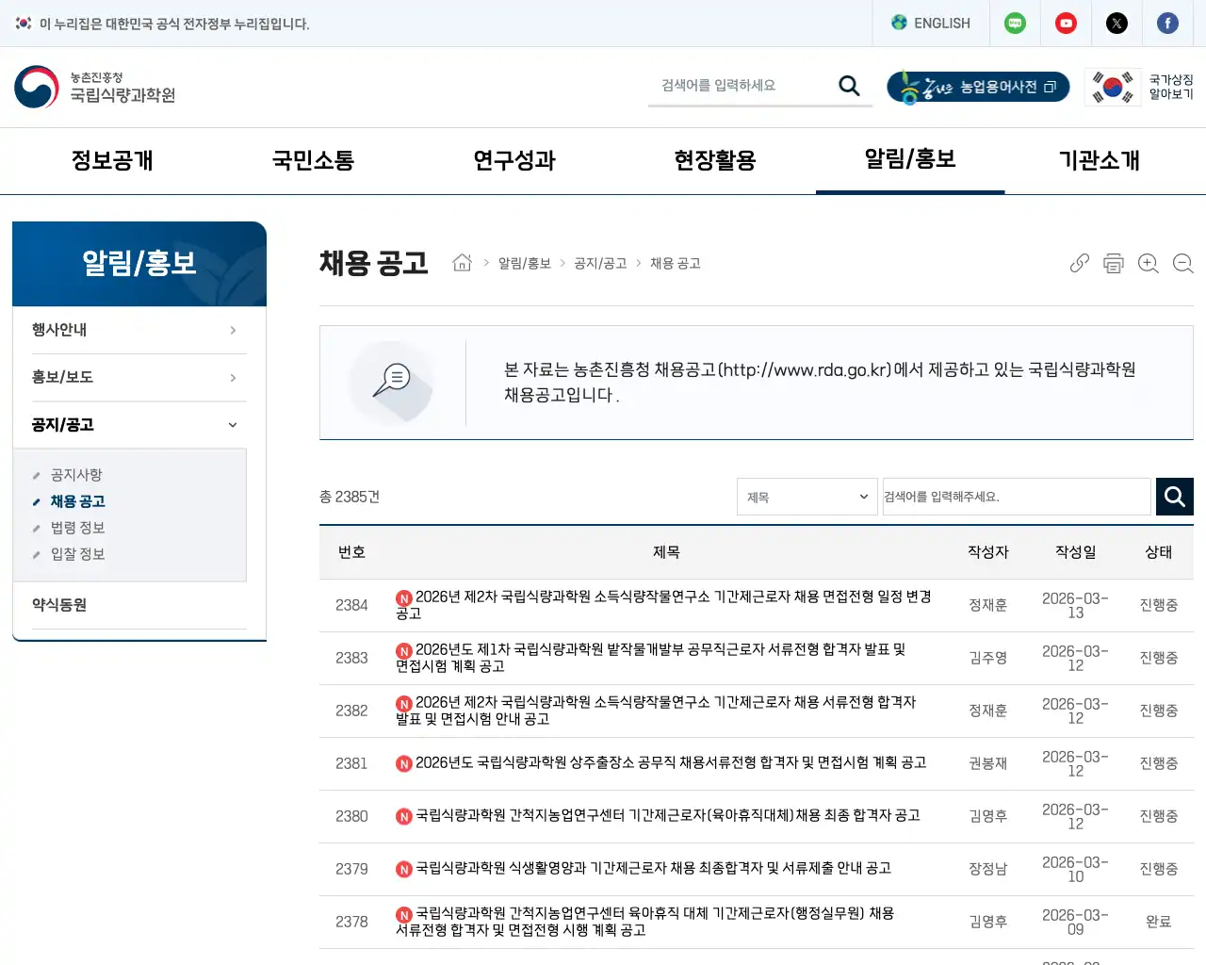Select 채용 공고 in the sidebar
The height and width of the screenshot is (965, 1206).
click(79, 501)
